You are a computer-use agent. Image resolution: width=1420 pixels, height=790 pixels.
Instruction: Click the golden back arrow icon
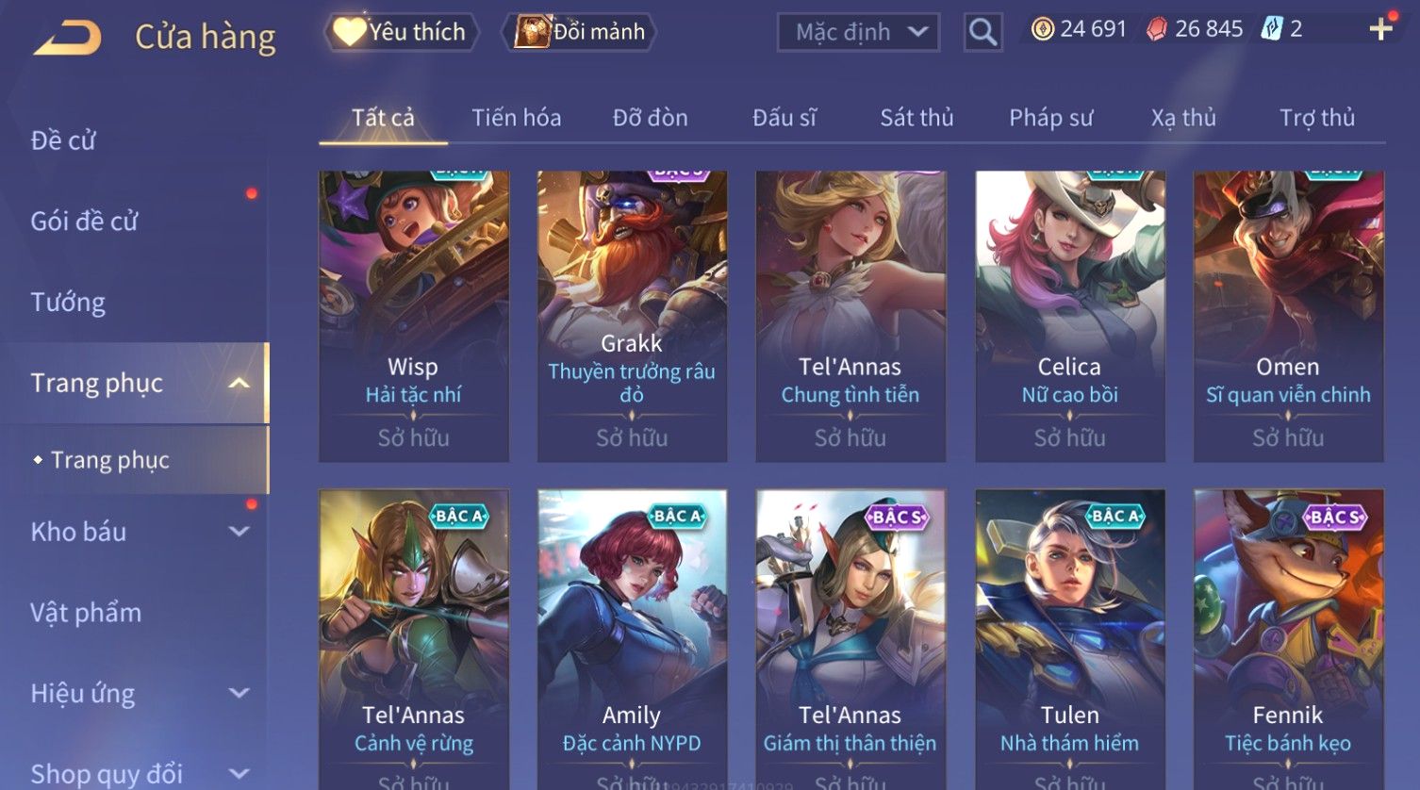(68, 38)
